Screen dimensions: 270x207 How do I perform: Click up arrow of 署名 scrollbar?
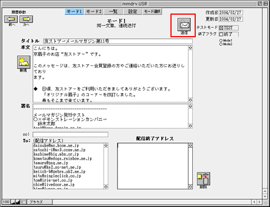point(190,107)
